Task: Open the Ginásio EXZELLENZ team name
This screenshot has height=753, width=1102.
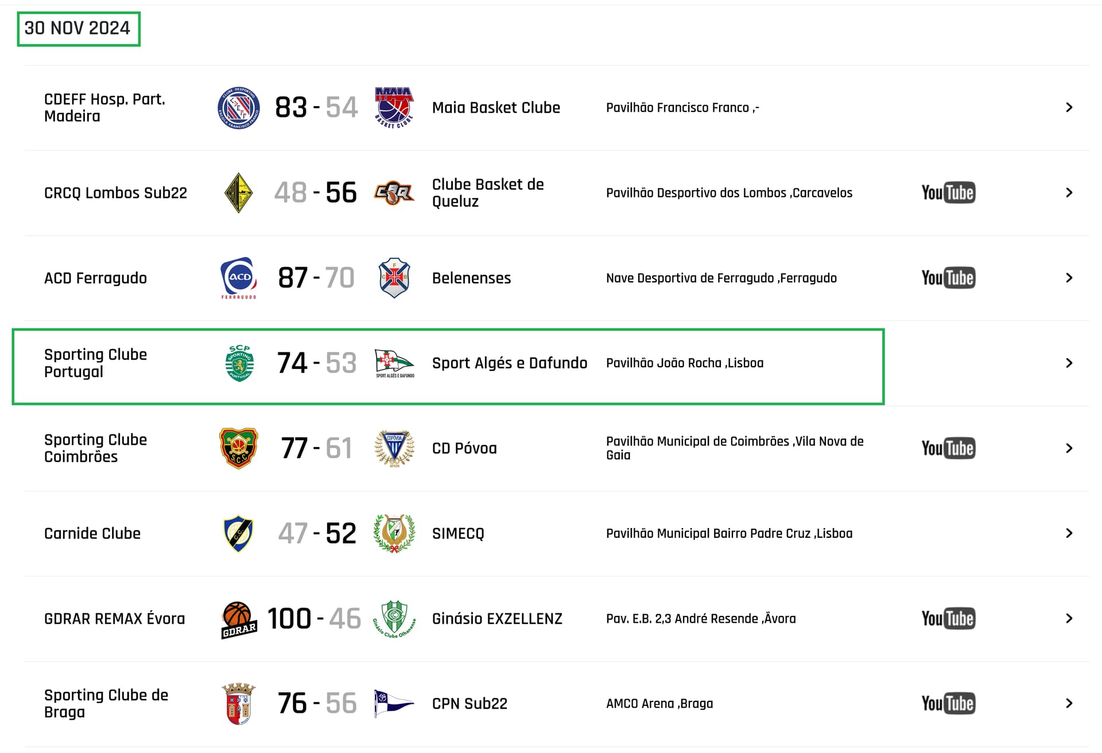Action: pos(497,619)
